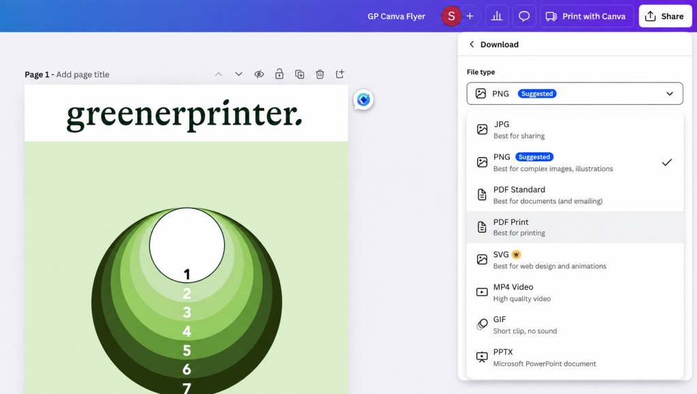Open the File type PNG dropdown

pyautogui.click(x=574, y=94)
